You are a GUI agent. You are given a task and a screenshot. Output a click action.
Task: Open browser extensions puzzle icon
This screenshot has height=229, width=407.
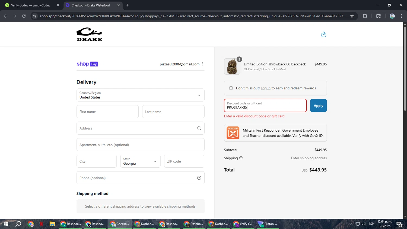tap(365, 16)
